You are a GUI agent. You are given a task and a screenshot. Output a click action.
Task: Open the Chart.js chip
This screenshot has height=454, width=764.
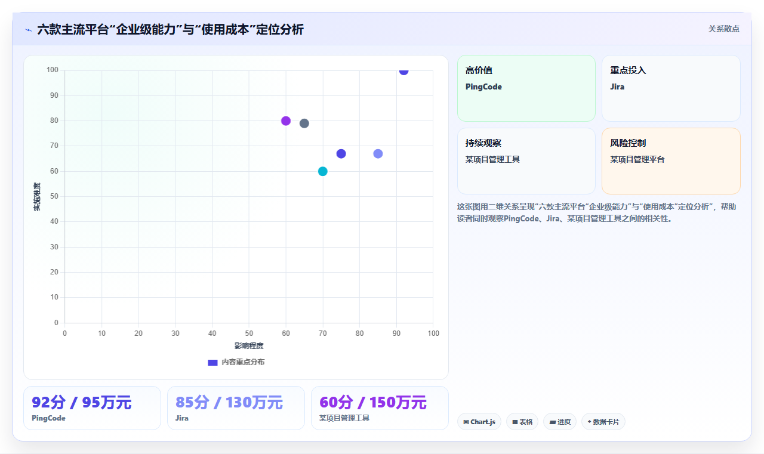coord(479,422)
